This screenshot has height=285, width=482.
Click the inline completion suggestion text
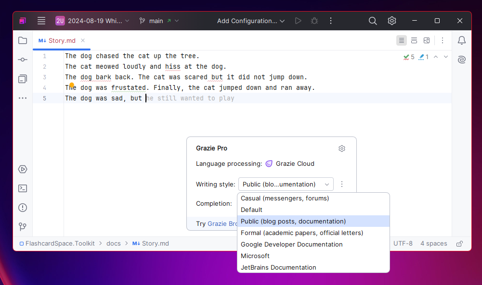pyautogui.click(x=191, y=98)
